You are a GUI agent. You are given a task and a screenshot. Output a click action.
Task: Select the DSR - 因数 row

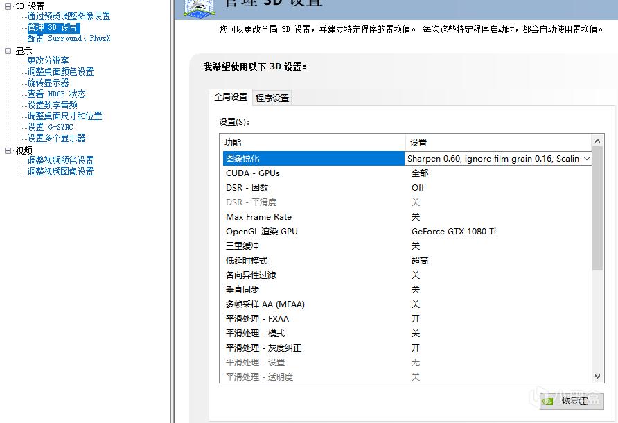pyautogui.click(x=407, y=188)
